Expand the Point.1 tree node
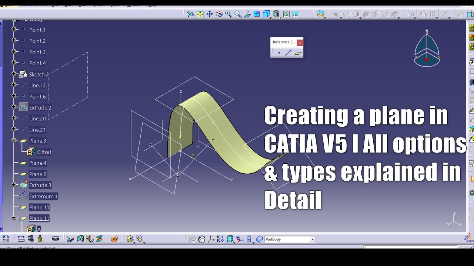Screen dimensions: 474x266 (x=14, y=29)
